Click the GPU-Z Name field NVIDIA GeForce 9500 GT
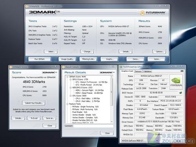Screen dimensions: 196x147 pyautogui.click(x=151, y=76)
